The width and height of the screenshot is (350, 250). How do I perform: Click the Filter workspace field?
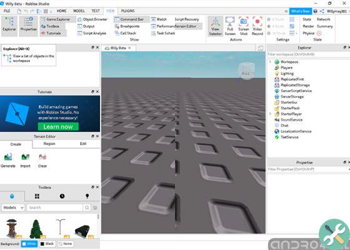pos(308,54)
